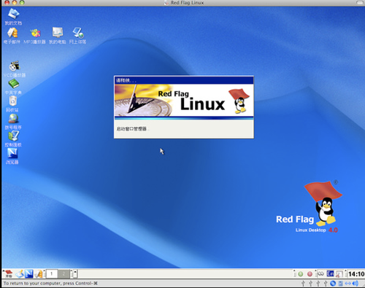Screen dimensions: 365x288
Task: Toggle the En input method indicator
Action: (330, 273)
